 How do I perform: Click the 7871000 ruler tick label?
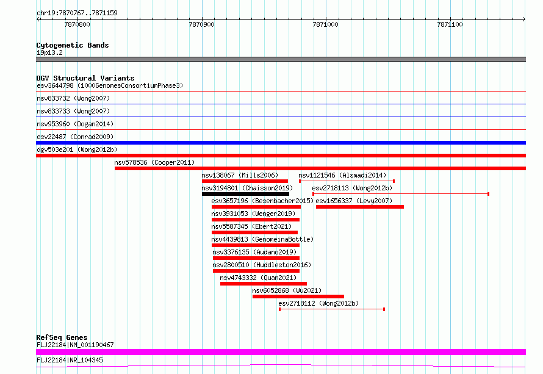[x=325, y=24]
